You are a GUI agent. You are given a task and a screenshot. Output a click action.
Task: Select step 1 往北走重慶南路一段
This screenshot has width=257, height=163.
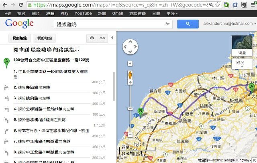51,74
